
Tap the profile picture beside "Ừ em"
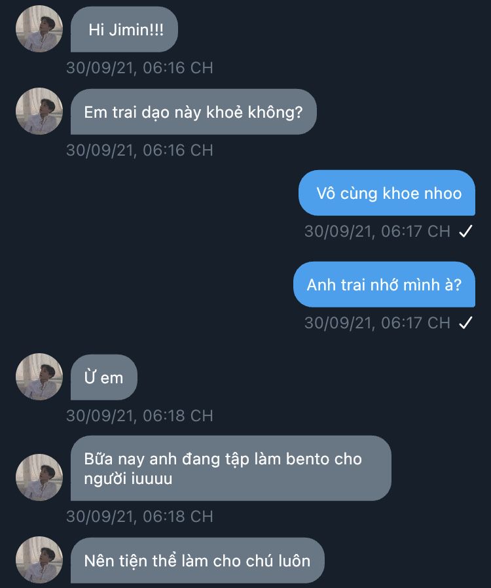point(39,377)
